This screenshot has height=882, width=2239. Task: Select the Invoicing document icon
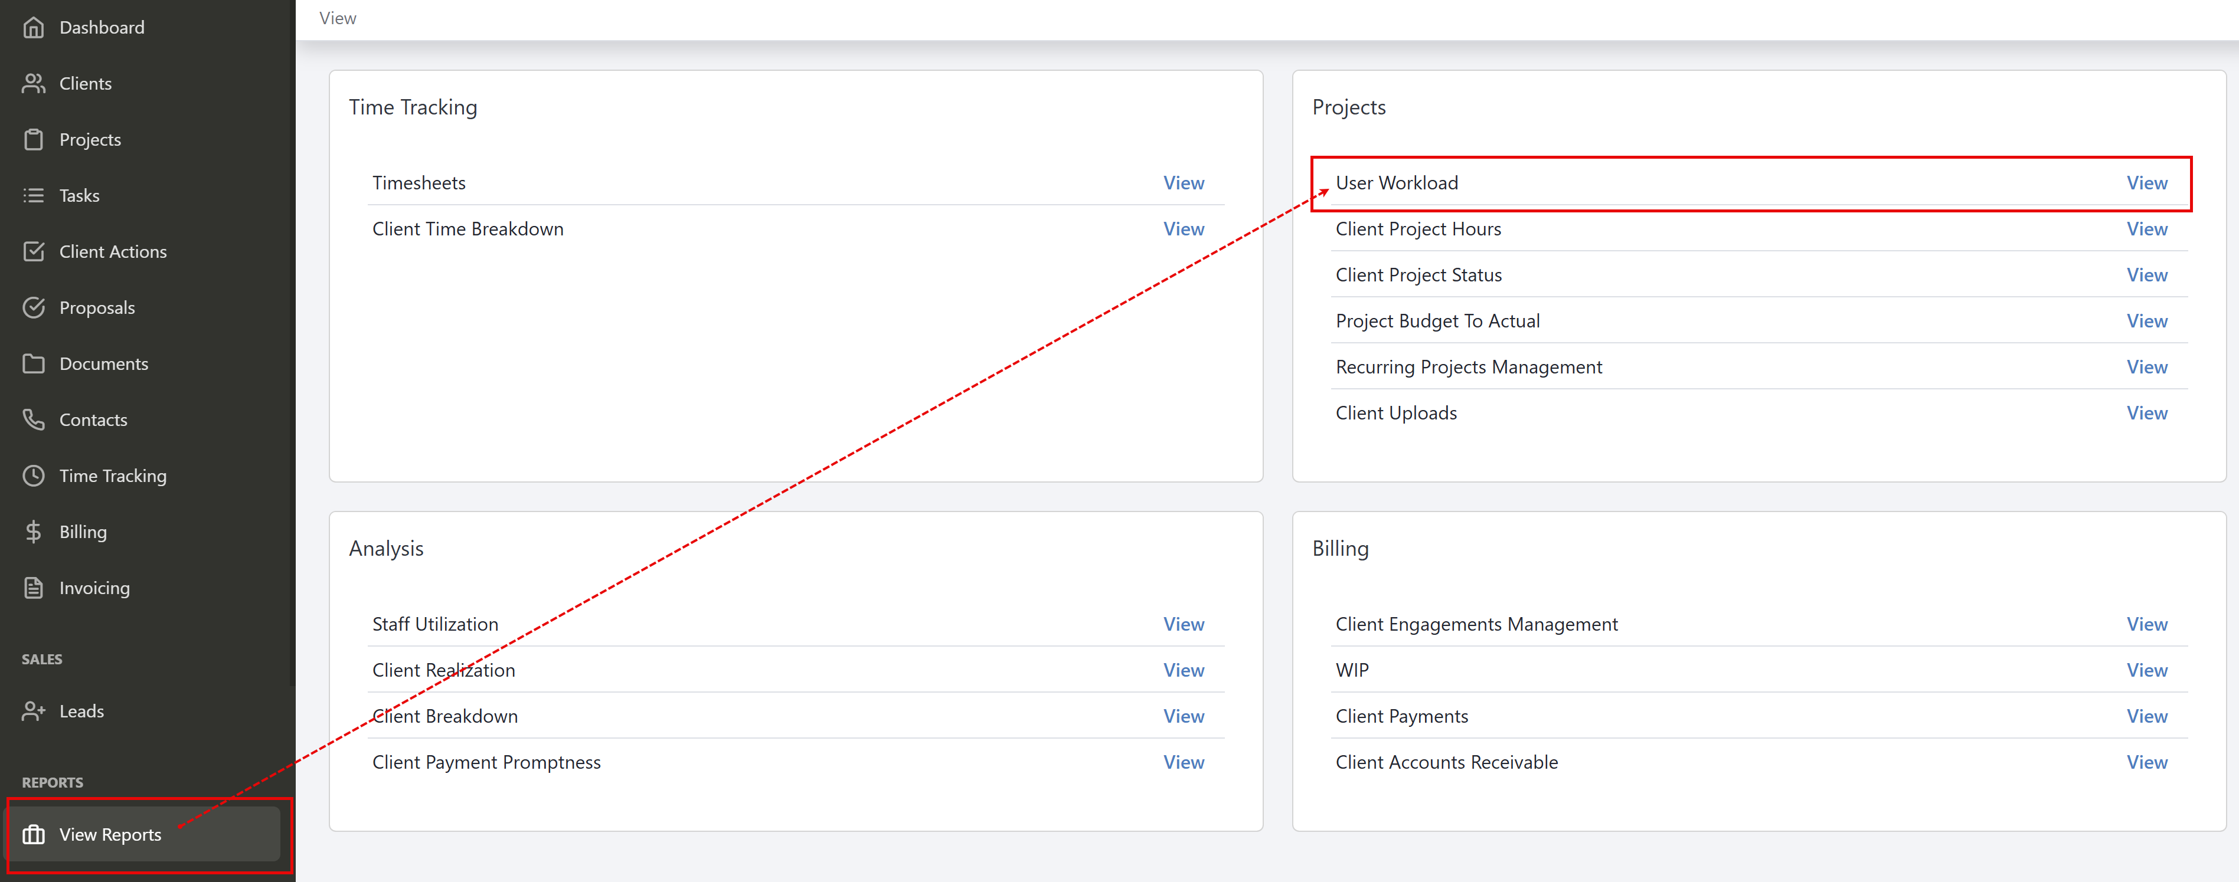(34, 588)
